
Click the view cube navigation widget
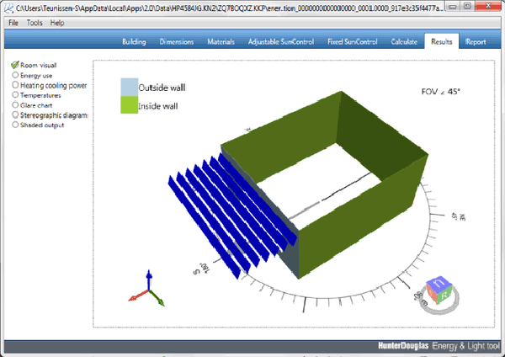(x=441, y=290)
